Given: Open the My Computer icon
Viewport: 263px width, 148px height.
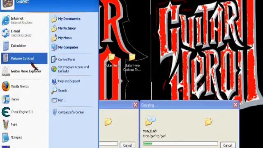Looking at the screenshot, I should (54, 47).
